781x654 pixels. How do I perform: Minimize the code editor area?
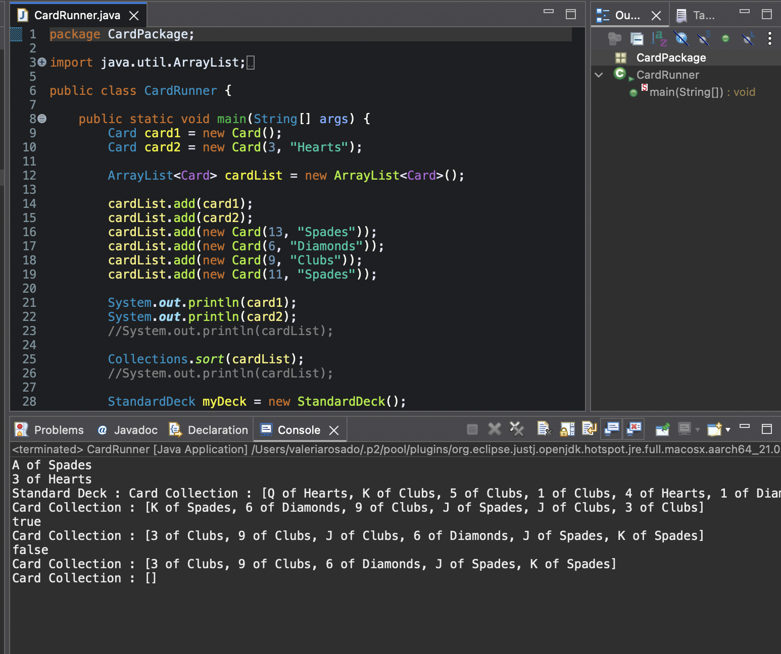point(548,11)
